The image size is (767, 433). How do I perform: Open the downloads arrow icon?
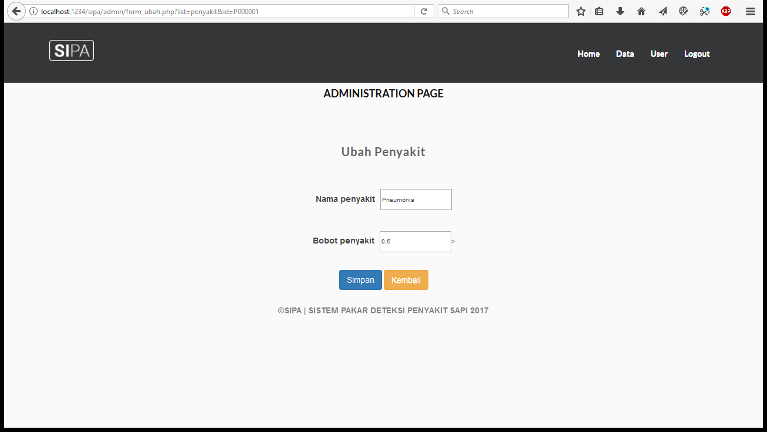point(620,11)
